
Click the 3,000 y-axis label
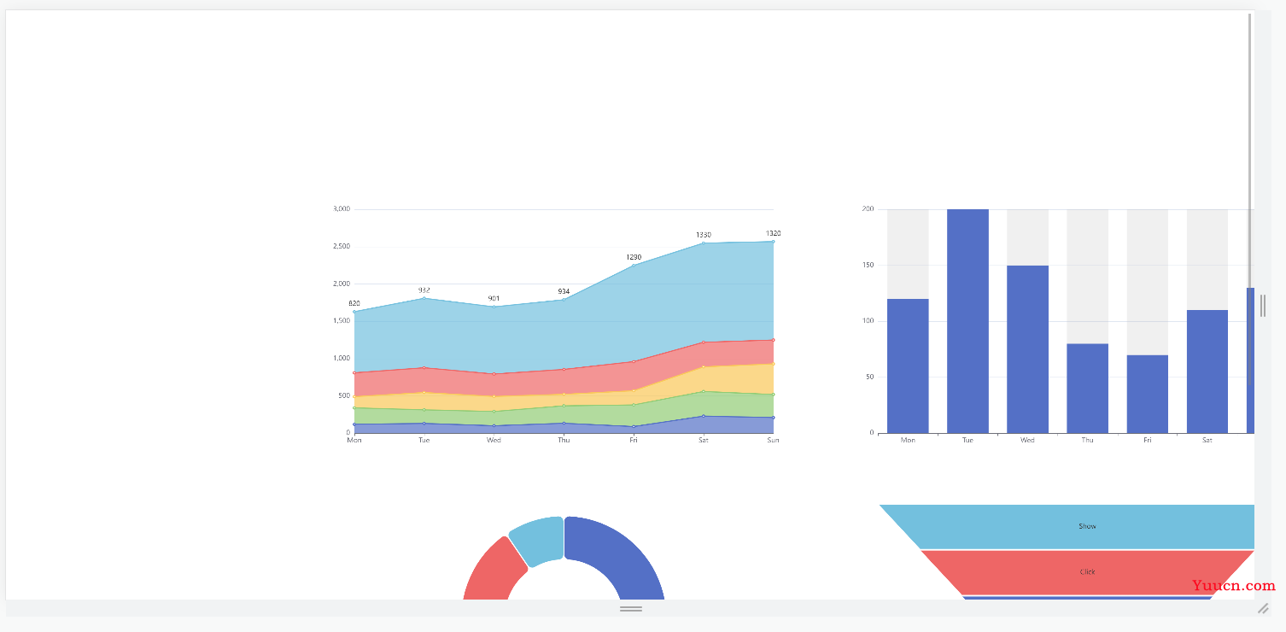pos(341,209)
